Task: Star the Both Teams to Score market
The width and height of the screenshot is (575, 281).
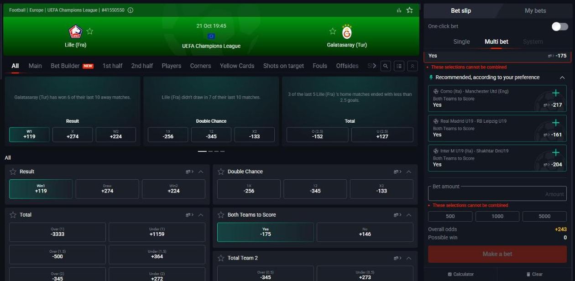Action: [221, 215]
